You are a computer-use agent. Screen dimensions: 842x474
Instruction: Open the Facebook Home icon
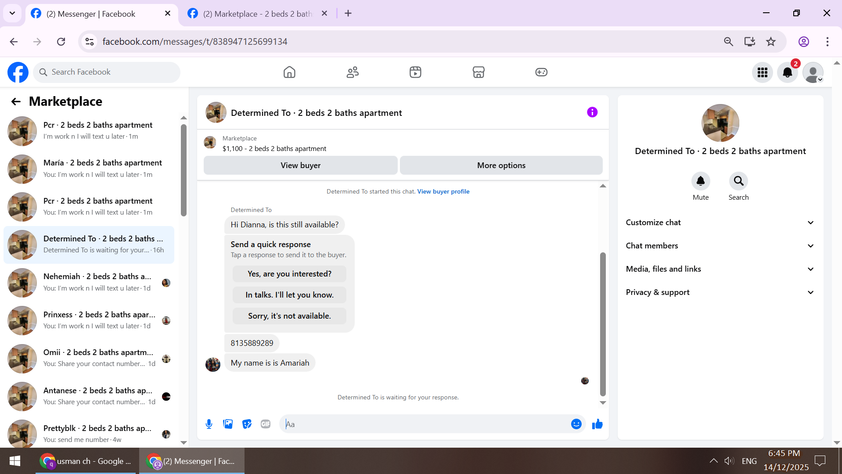pyautogui.click(x=289, y=72)
